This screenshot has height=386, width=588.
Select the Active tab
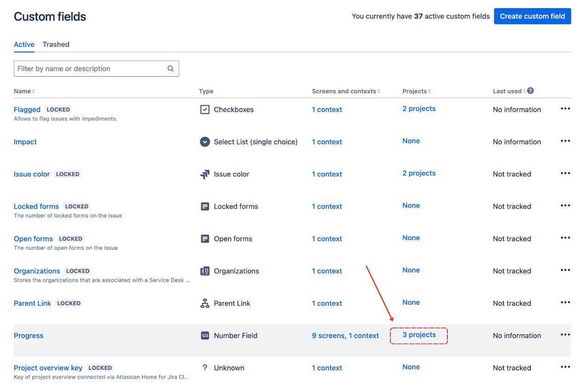(x=24, y=45)
